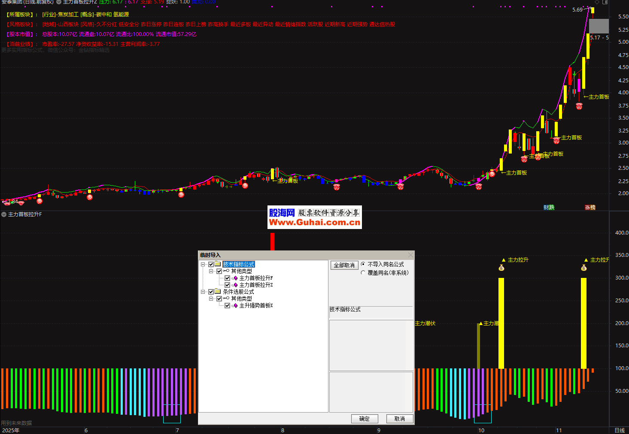Click the 2025年 date axis label

coord(11,431)
